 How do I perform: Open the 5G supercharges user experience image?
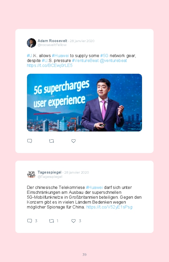(x=84, y=102)
